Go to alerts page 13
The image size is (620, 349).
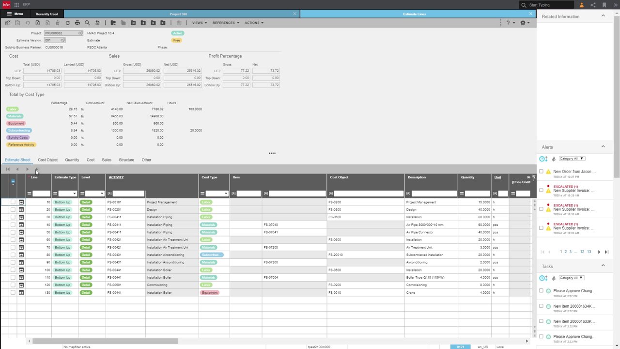point(589,252)
